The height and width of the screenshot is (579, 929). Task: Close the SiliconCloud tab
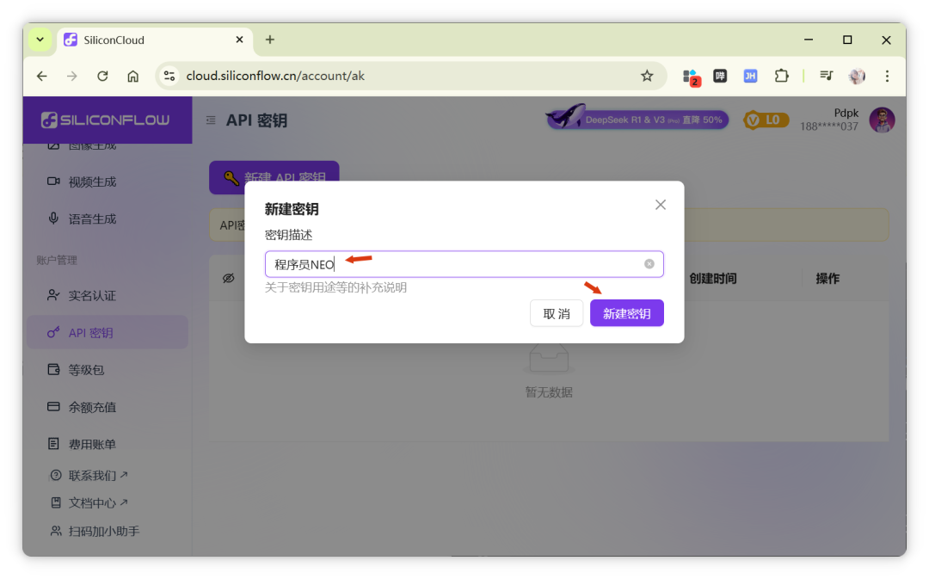(239, 40)
